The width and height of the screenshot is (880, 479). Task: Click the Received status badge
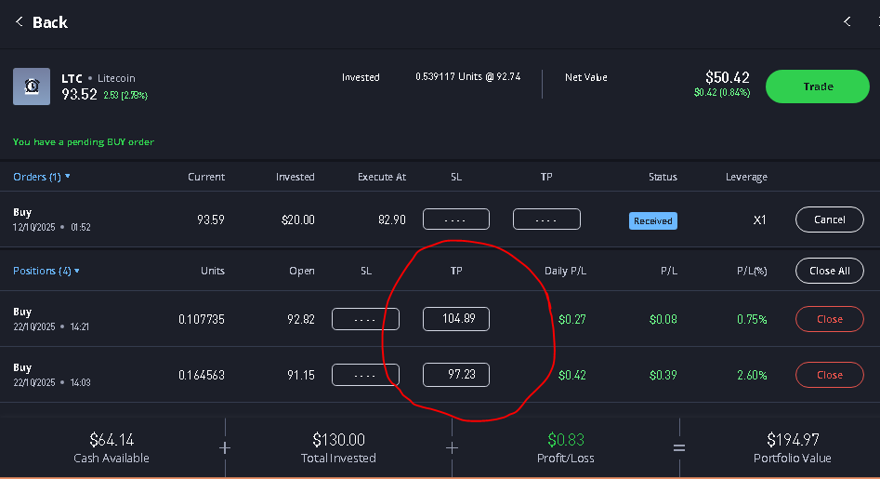click(653, 221)
